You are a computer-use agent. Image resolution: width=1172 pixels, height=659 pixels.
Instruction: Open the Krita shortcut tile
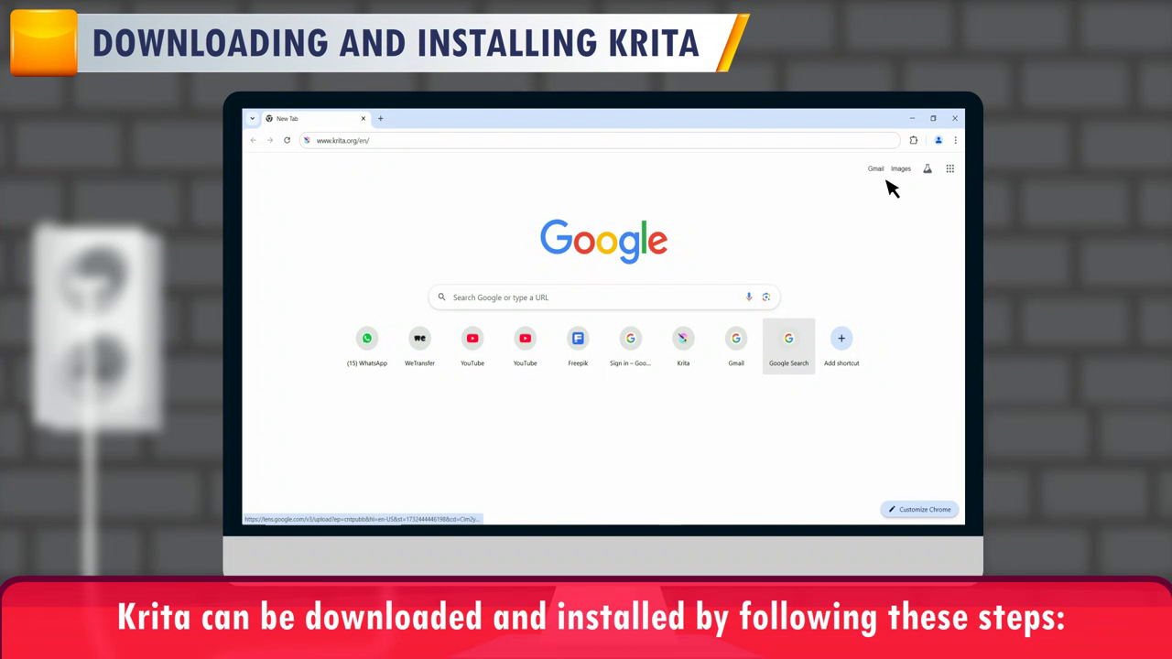[683, 346]
